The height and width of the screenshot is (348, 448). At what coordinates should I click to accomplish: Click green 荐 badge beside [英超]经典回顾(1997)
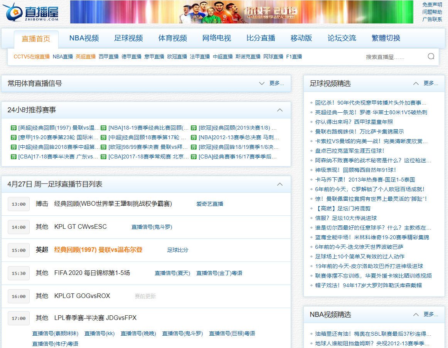[x=14, y=128]
